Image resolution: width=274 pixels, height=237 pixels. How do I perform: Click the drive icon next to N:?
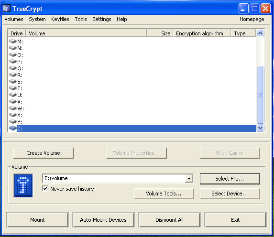pos(12,48)
